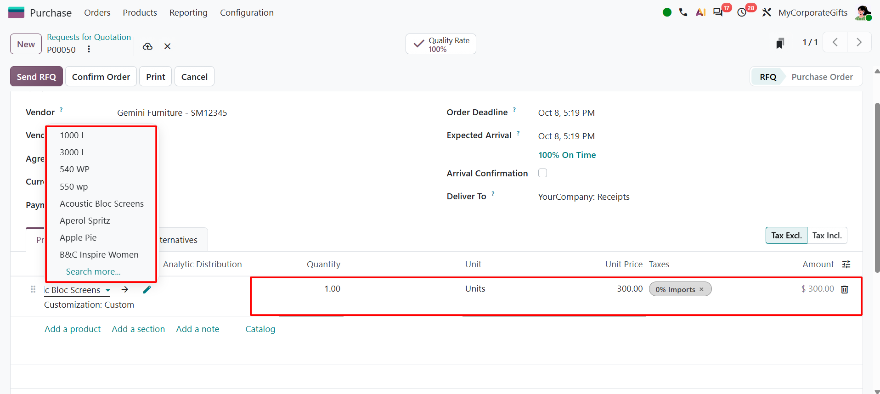Click the Add a product link
The image size is (880, 394).
(73, 329)
